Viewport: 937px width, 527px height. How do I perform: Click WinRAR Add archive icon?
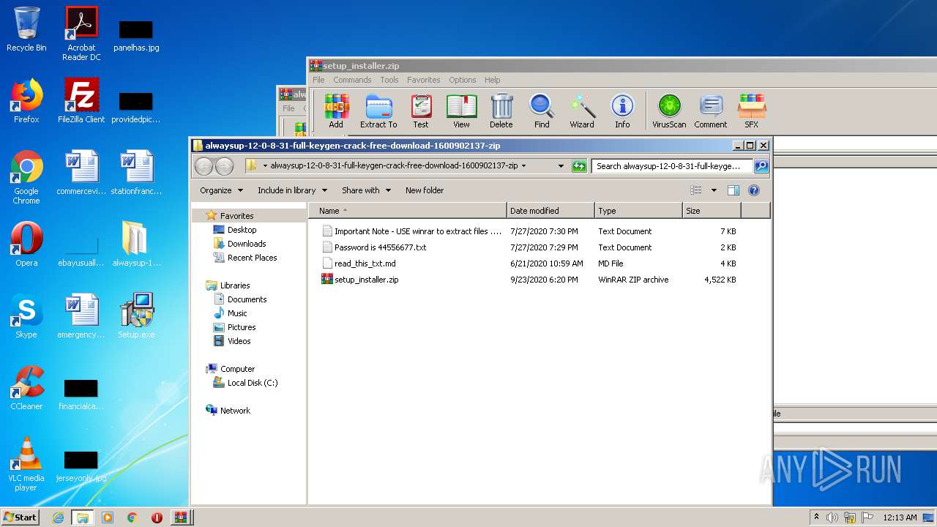click(x=336, y=111)
